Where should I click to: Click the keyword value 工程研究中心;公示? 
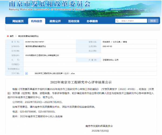(x=111, y=60)
